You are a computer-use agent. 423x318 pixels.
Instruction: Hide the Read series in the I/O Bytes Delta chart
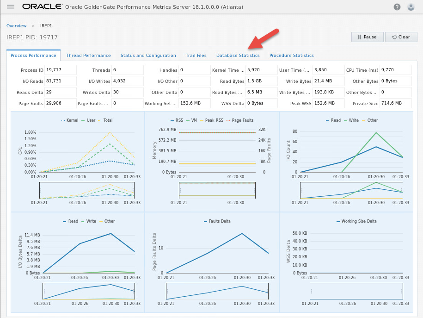click(70, 221)
